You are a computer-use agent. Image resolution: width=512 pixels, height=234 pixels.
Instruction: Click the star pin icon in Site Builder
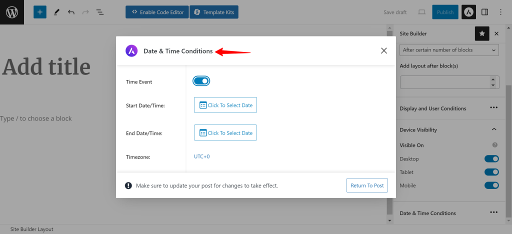482,33
